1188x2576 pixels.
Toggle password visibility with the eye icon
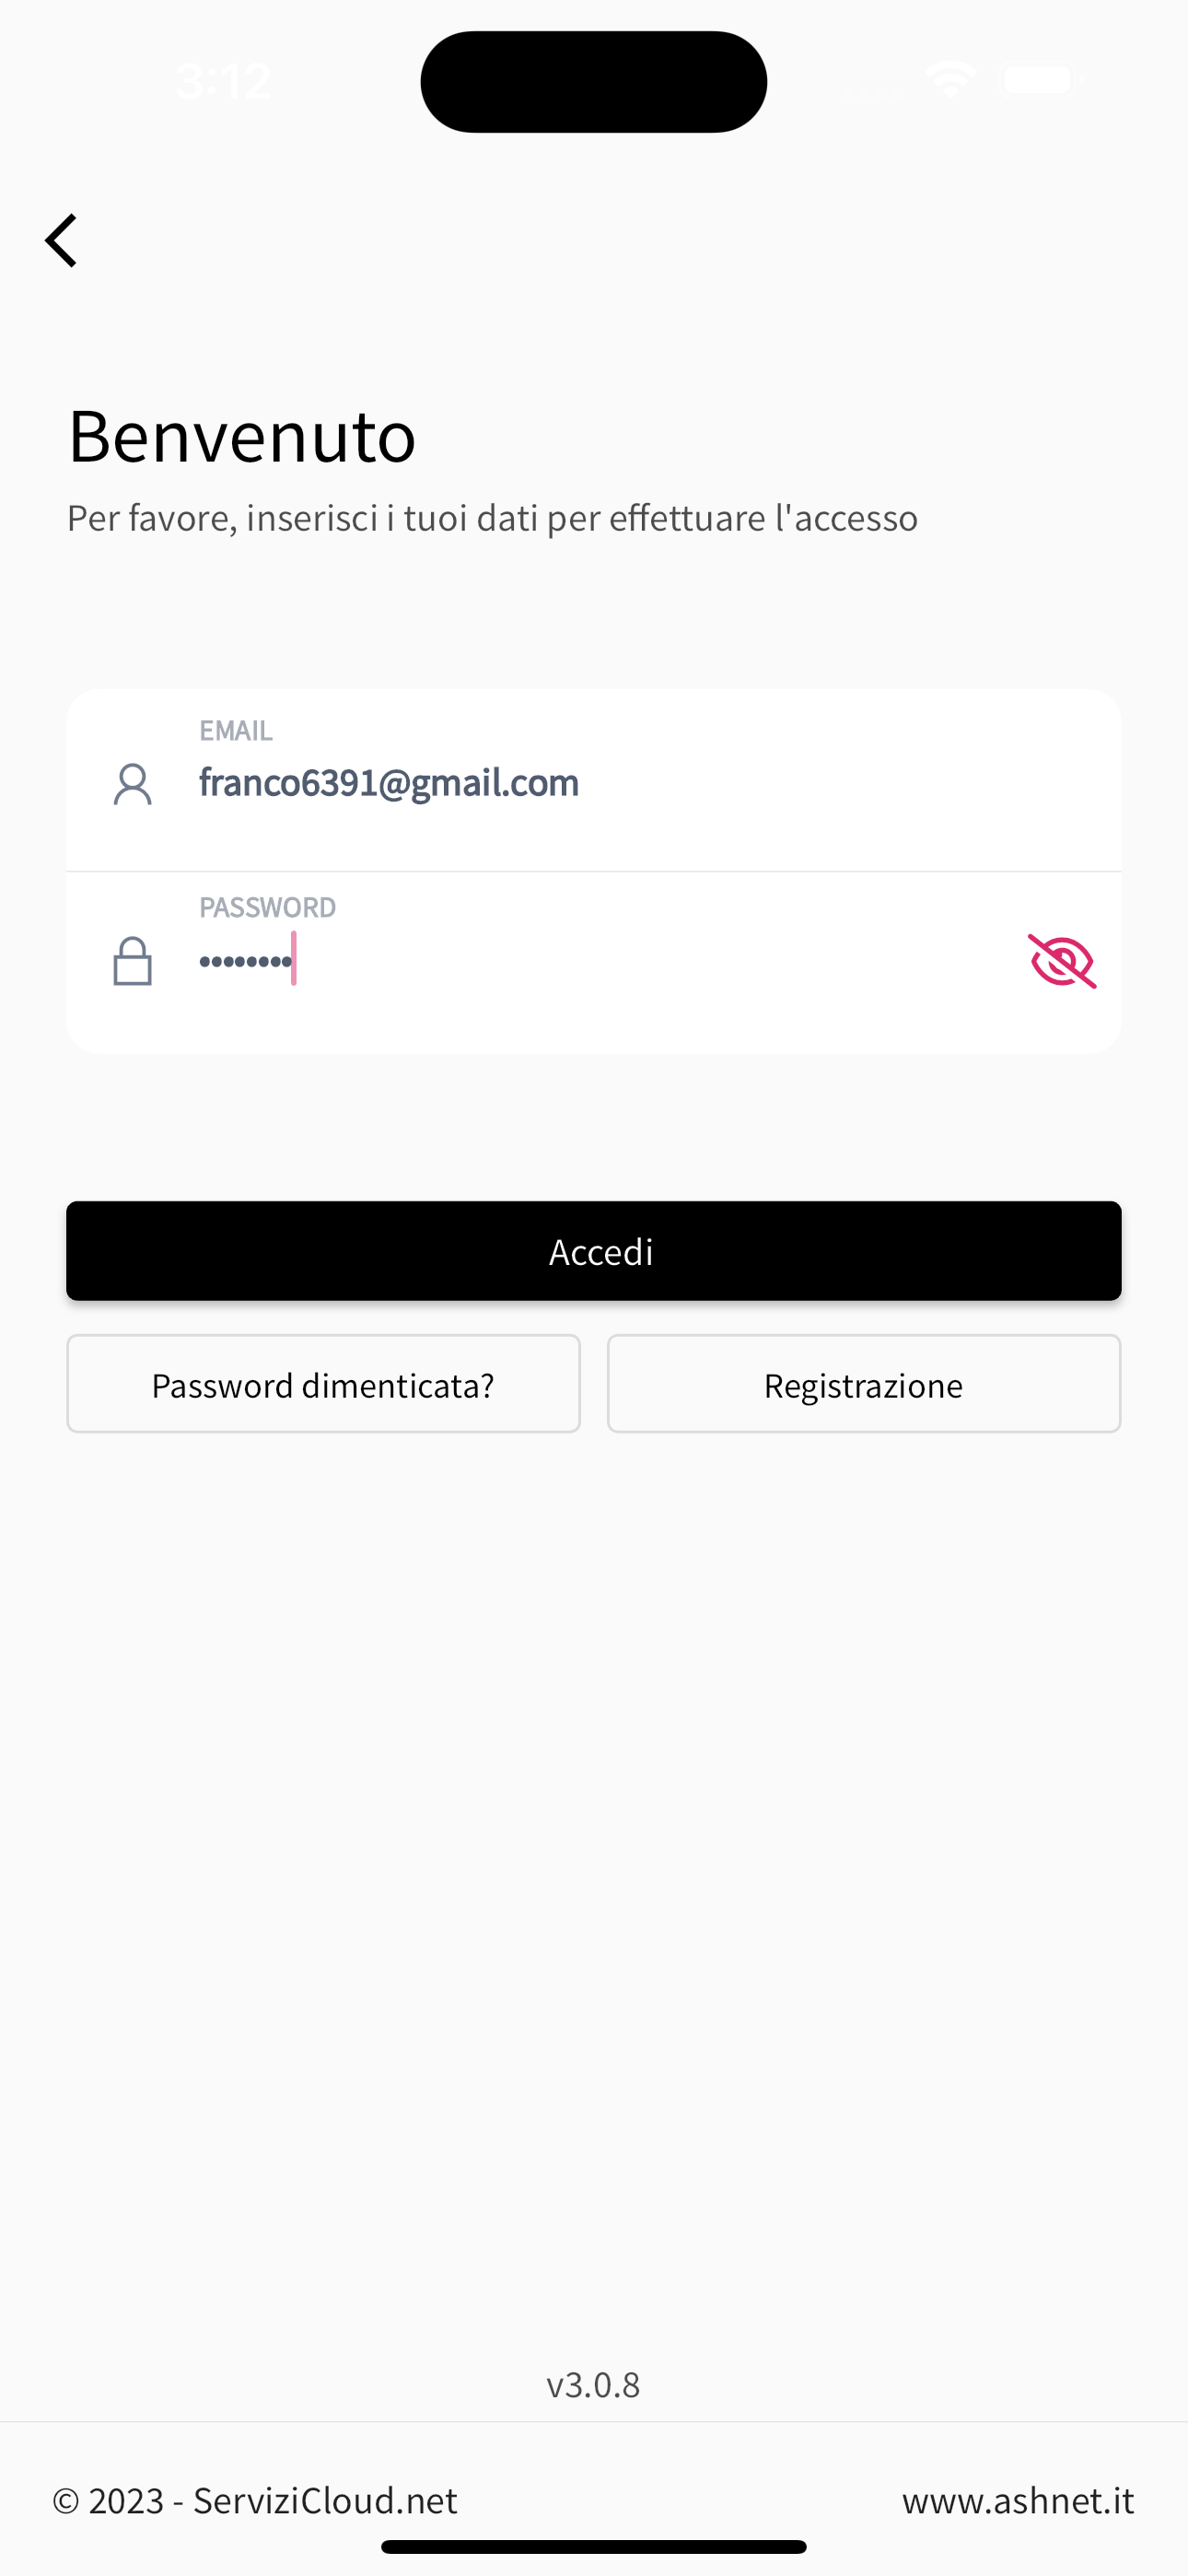(1061, 961)
